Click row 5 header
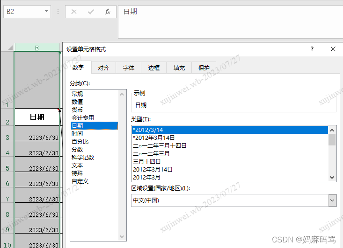 click(x=7, y=164)
